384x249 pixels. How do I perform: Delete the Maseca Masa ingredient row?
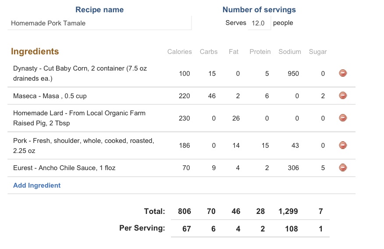[343, 96]
